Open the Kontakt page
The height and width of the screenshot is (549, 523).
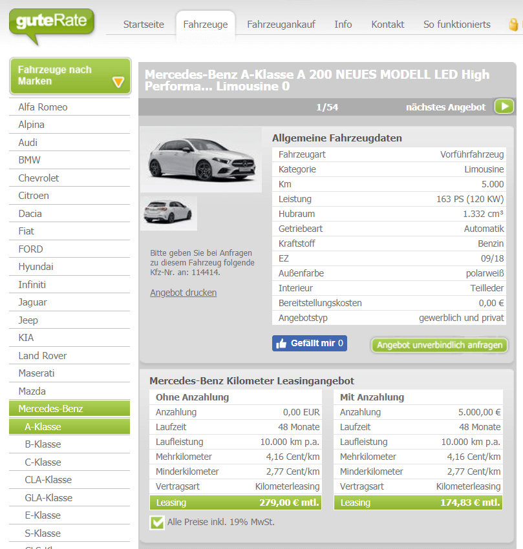coord(388,25)
